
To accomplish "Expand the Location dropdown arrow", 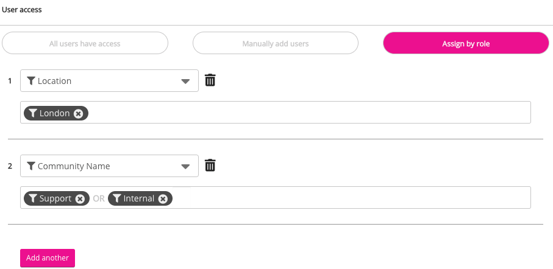I will pyautogui.click(x=186, y=82).
